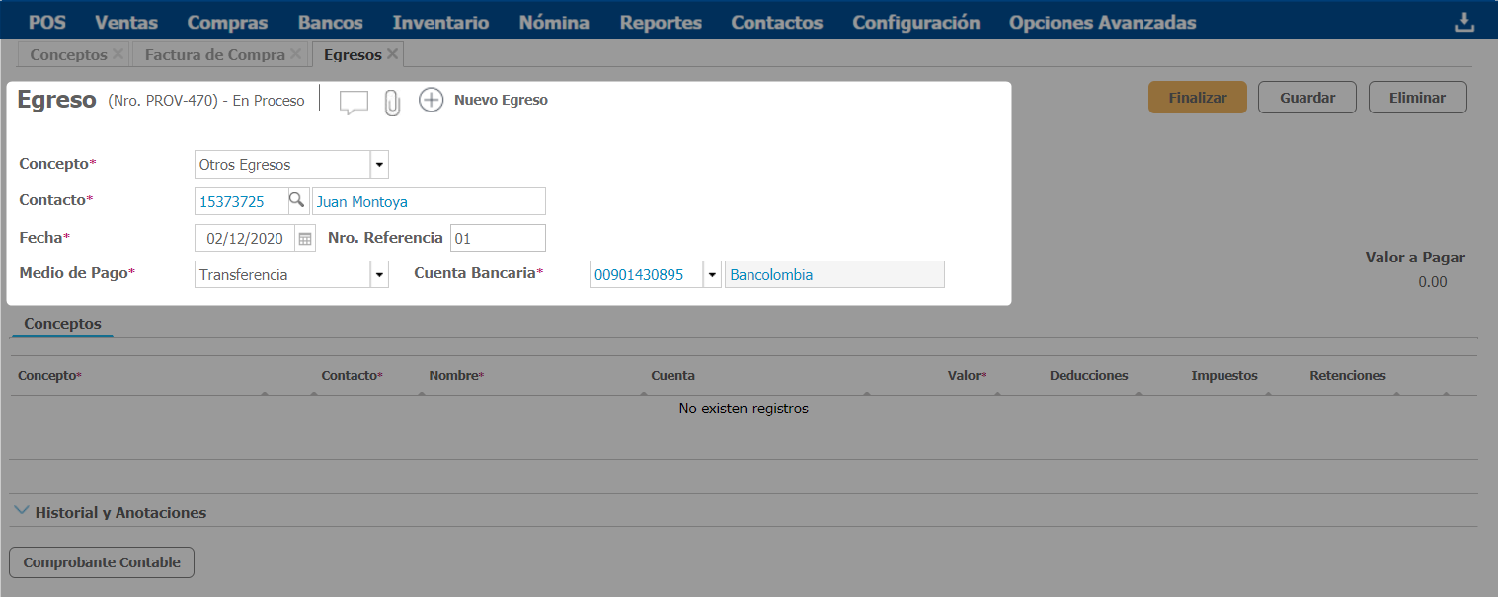Click the Nuevo Egreso plus icon
This screenshot has width=1498, height=597.
(432, 100)
